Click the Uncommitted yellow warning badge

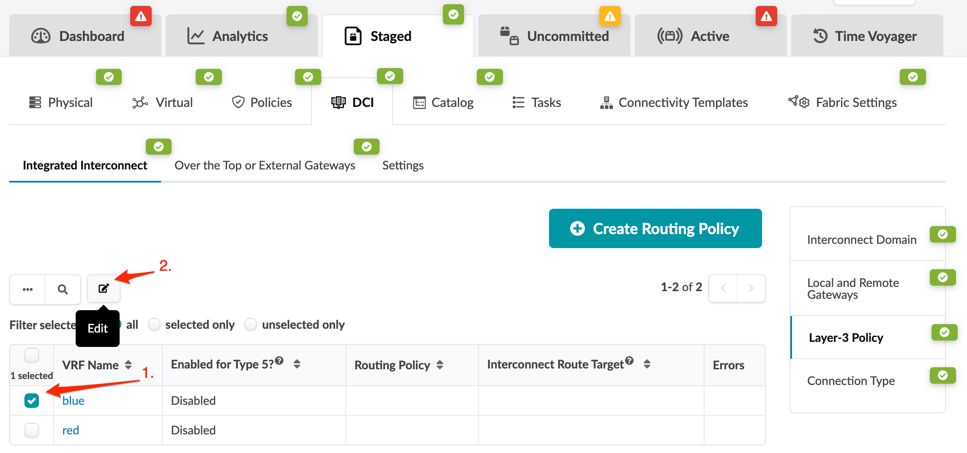click(610, 16)
